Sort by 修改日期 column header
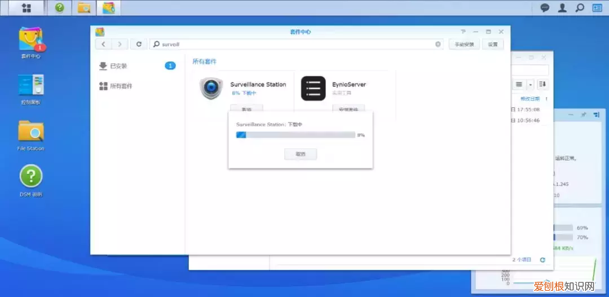 (529, 99)
